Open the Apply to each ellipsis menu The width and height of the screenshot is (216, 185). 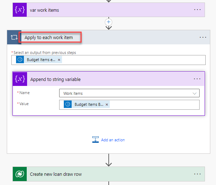coord(202,37)
